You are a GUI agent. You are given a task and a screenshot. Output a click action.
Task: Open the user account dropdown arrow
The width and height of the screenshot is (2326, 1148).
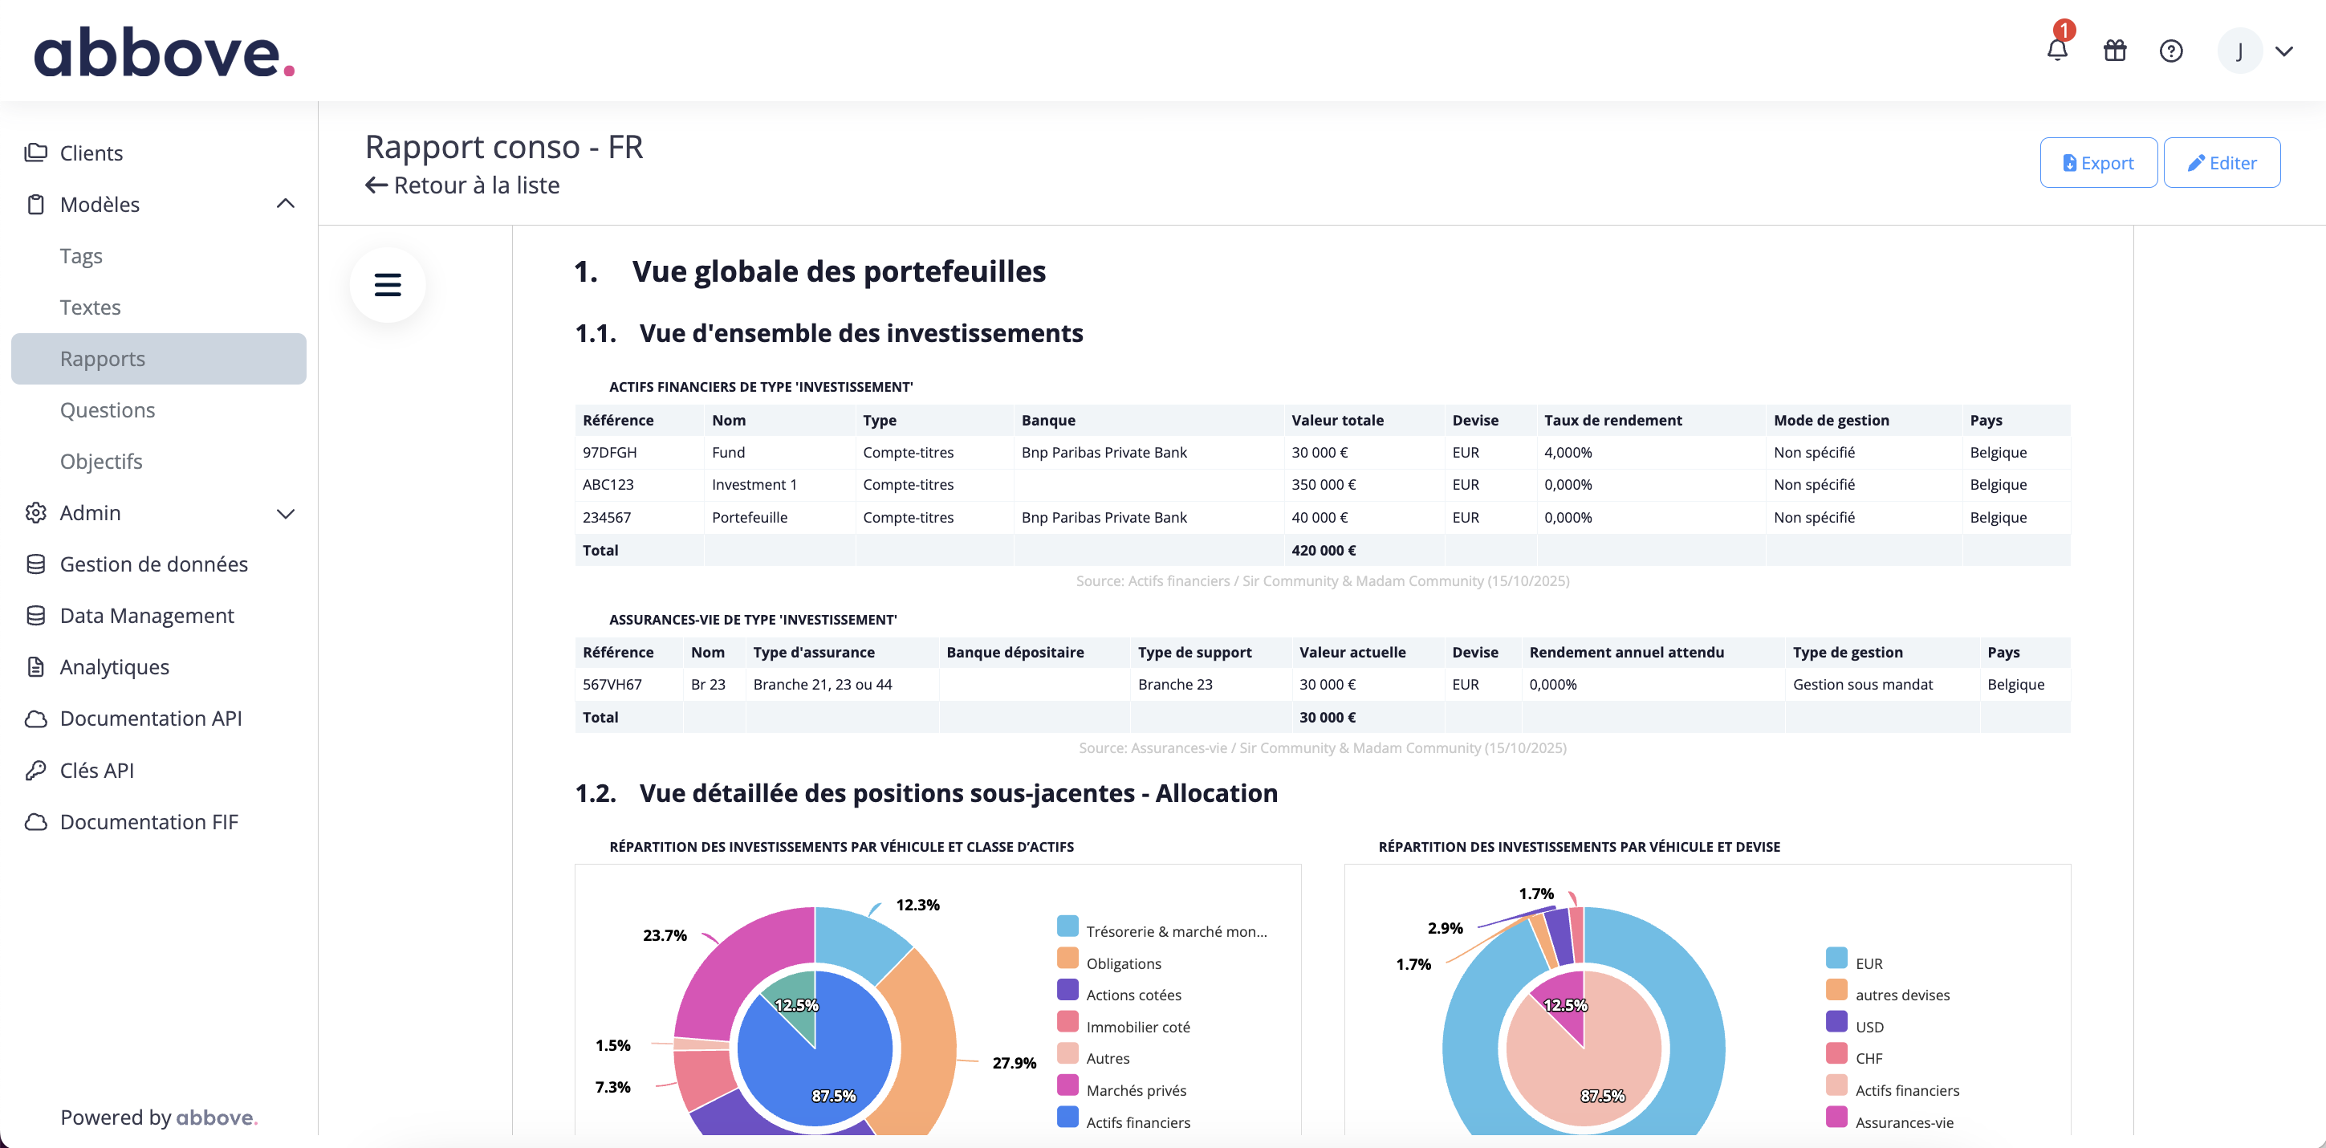pos(2283,51)
